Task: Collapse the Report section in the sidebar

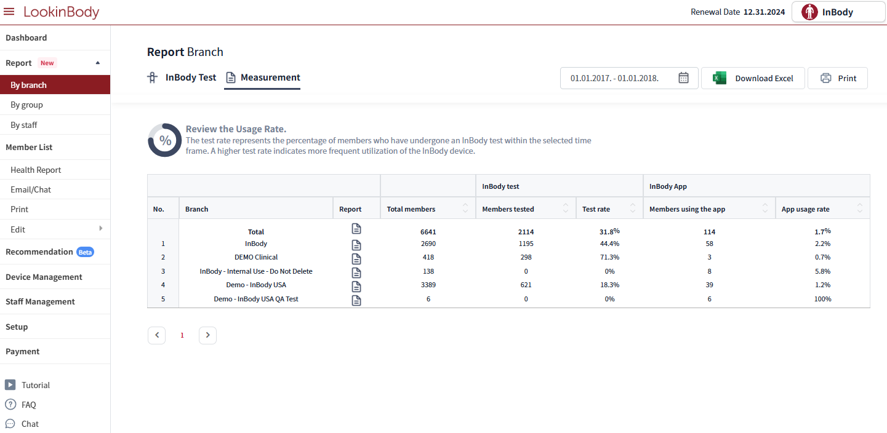Action: [x=97, y=63]
